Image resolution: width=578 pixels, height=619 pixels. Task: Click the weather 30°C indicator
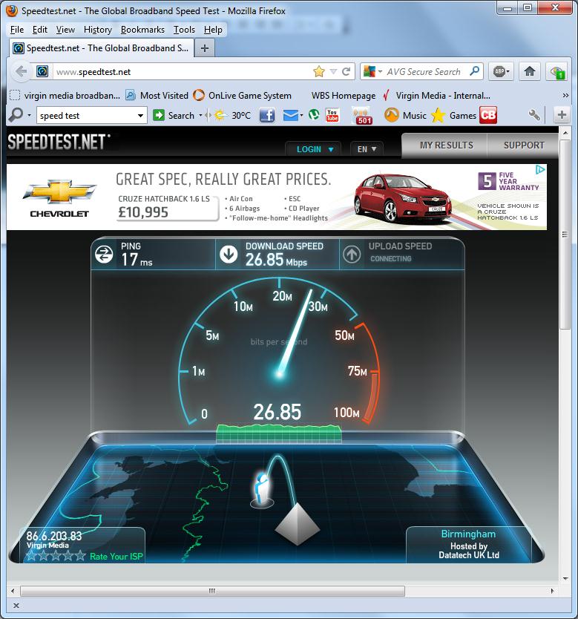[x=233, y=115]
